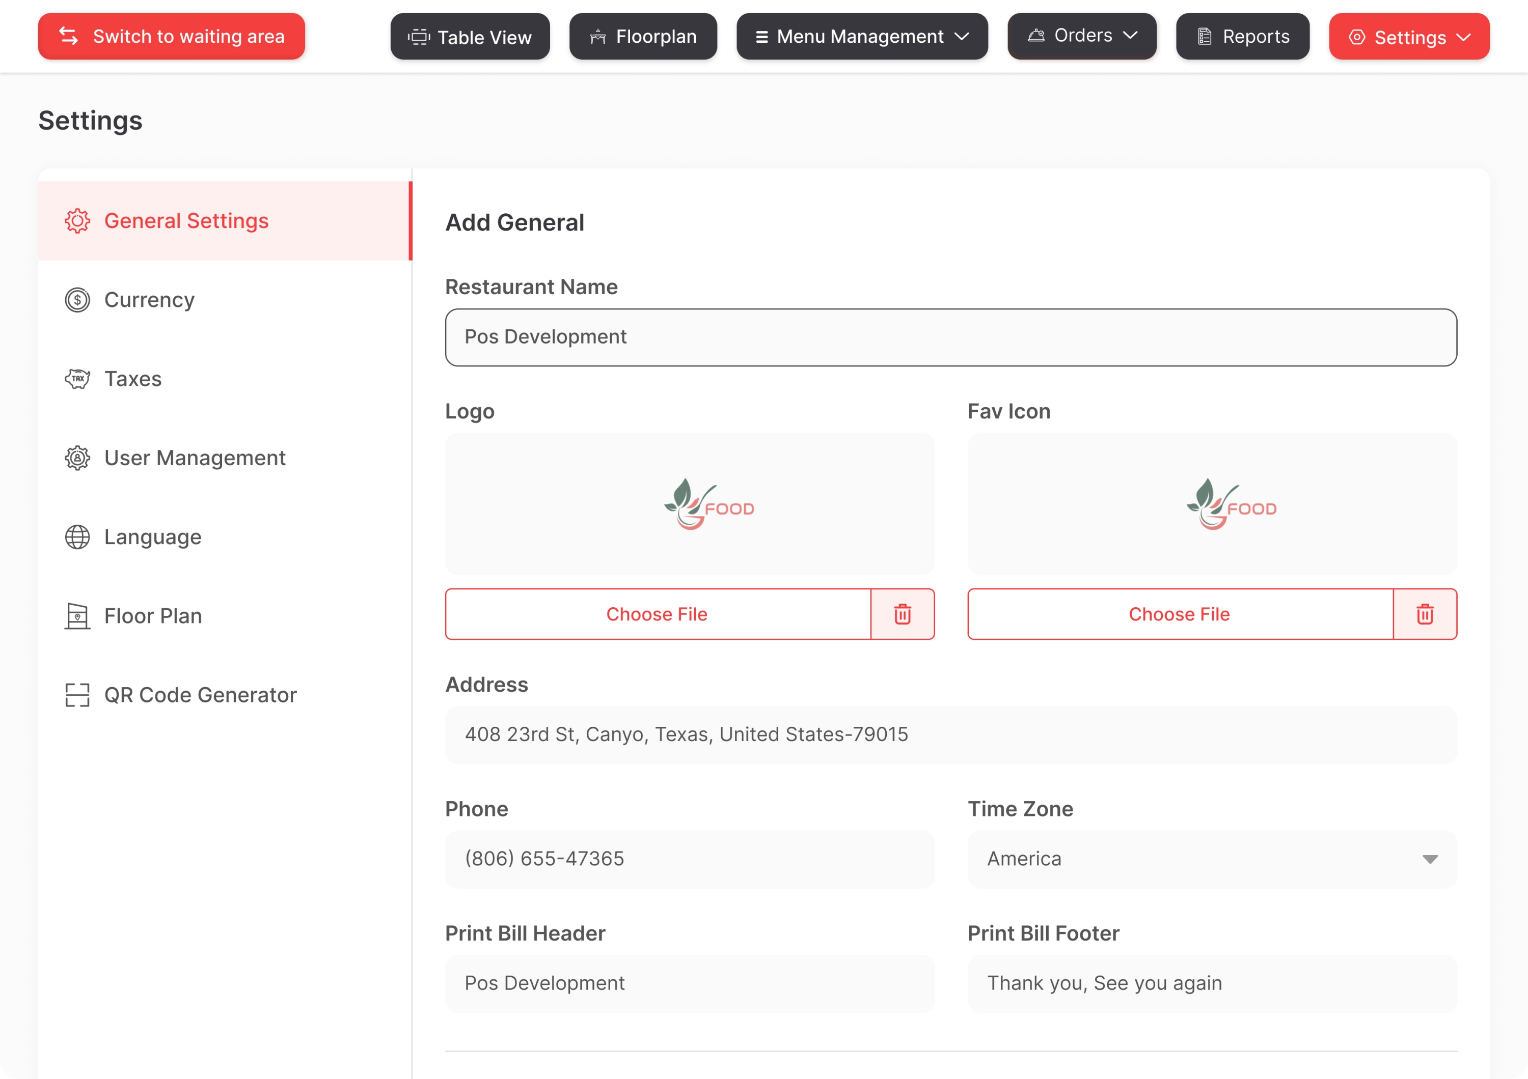Select the Language globe icon
Screen dimensions: 1528x1079
76,536
